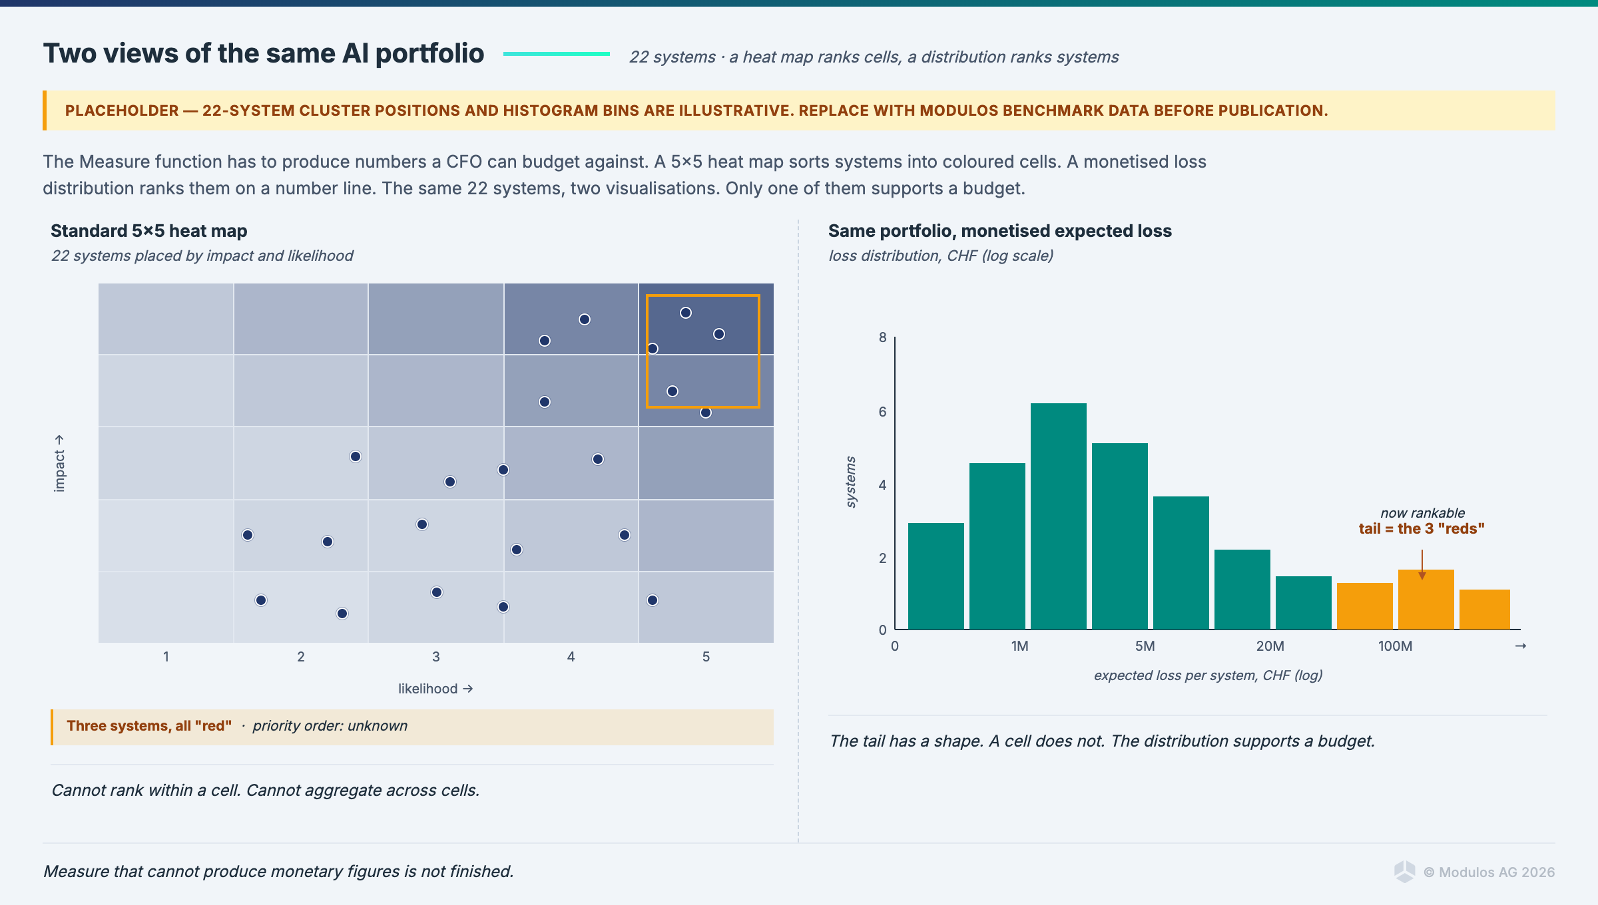Click the 'Two views of the same AI portfolio' title
This screenshot has width=1598, height=905.
coord(264,54)
